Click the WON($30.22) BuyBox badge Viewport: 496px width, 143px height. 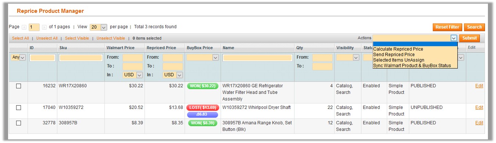click(x=203, y=86)
